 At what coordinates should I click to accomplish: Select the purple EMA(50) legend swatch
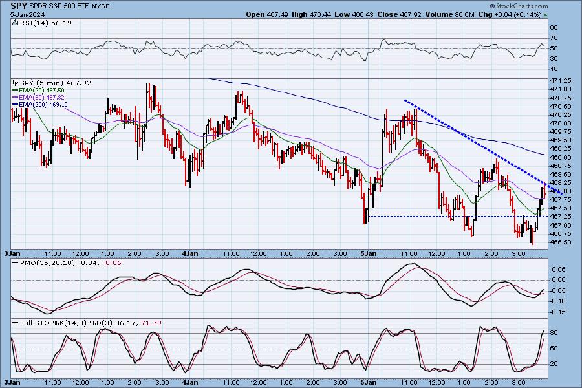tap(16, 97)
